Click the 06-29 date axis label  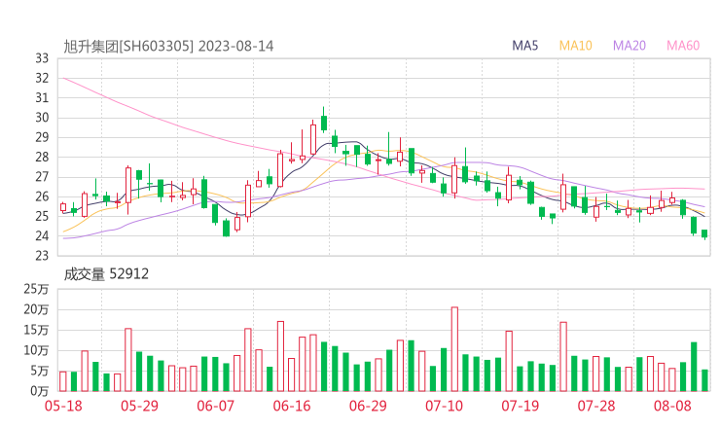click(368, 406)
